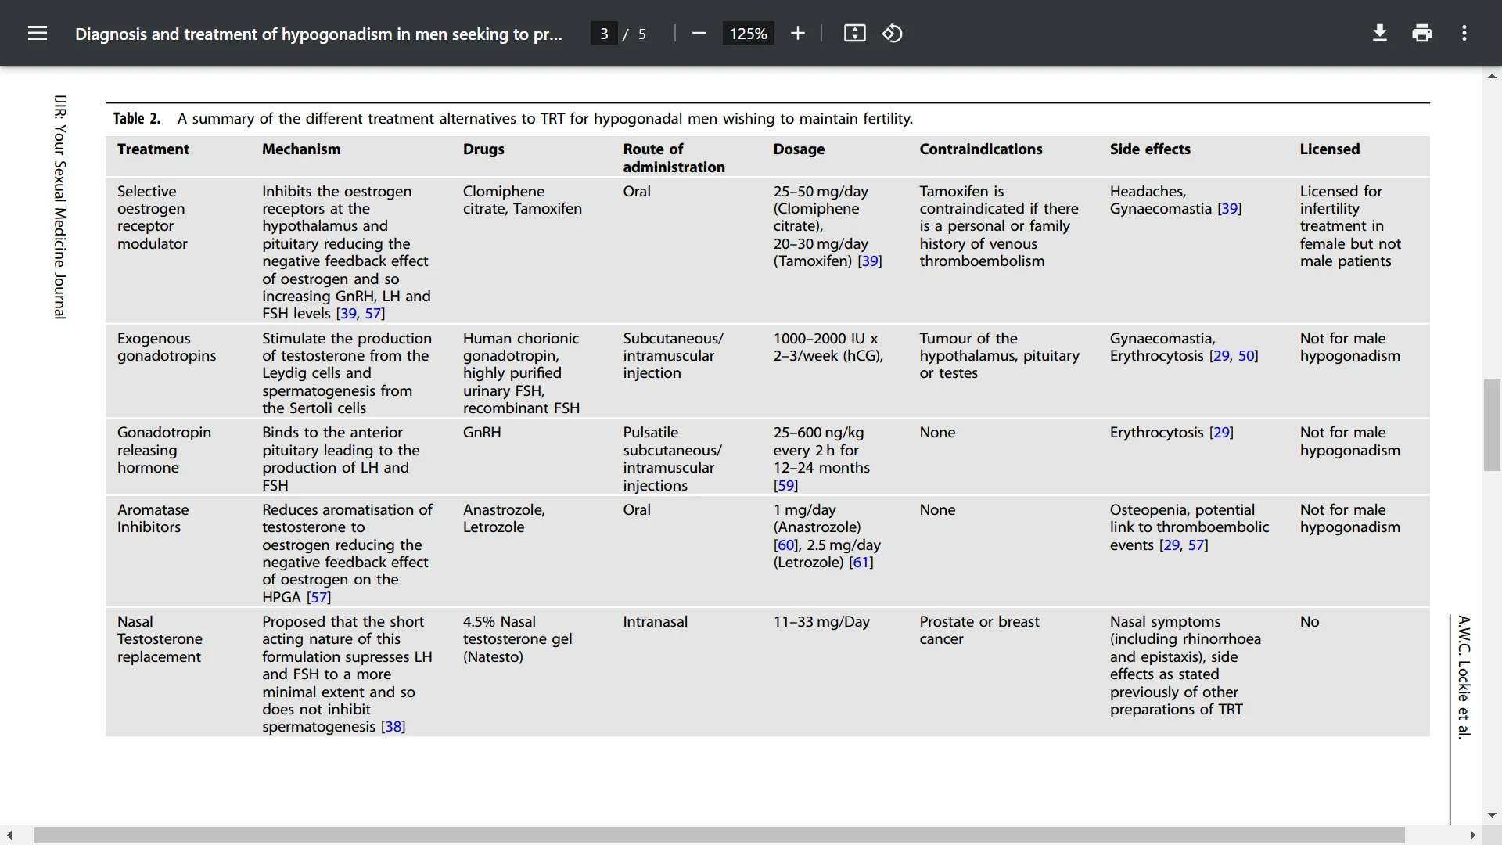Open the sidebar hamburger menu
1502x845 pixels.
tap(38, 34)
